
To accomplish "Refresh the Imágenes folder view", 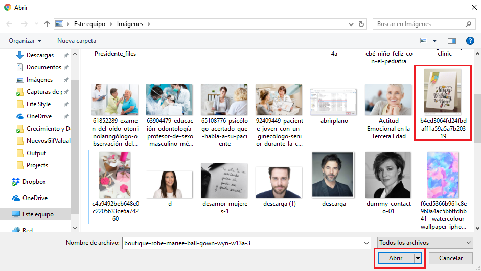I will pyautogui.click(x=362, y=24).
